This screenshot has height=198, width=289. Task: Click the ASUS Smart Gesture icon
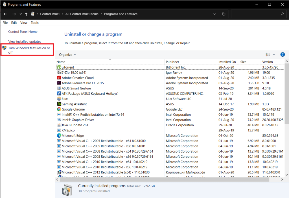(59, 88)
